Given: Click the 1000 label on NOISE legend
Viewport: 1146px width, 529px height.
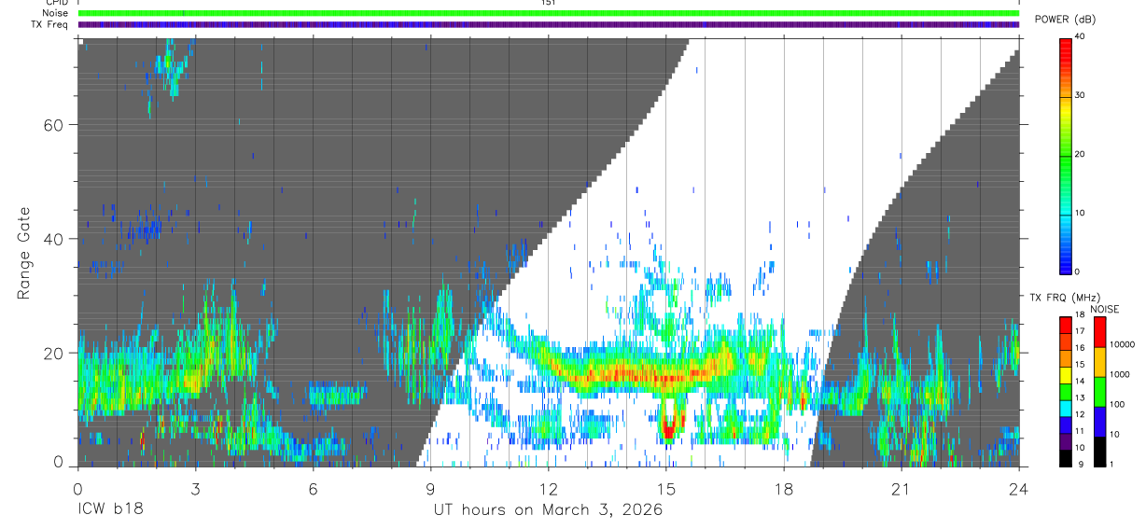Looking at the screenshot, I should [1119, 374].
